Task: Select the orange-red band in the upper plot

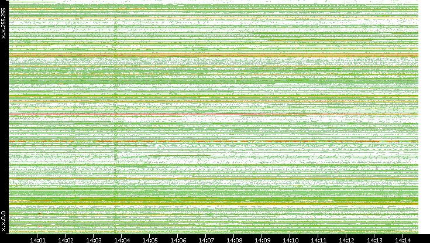Action: click(211, 56)
